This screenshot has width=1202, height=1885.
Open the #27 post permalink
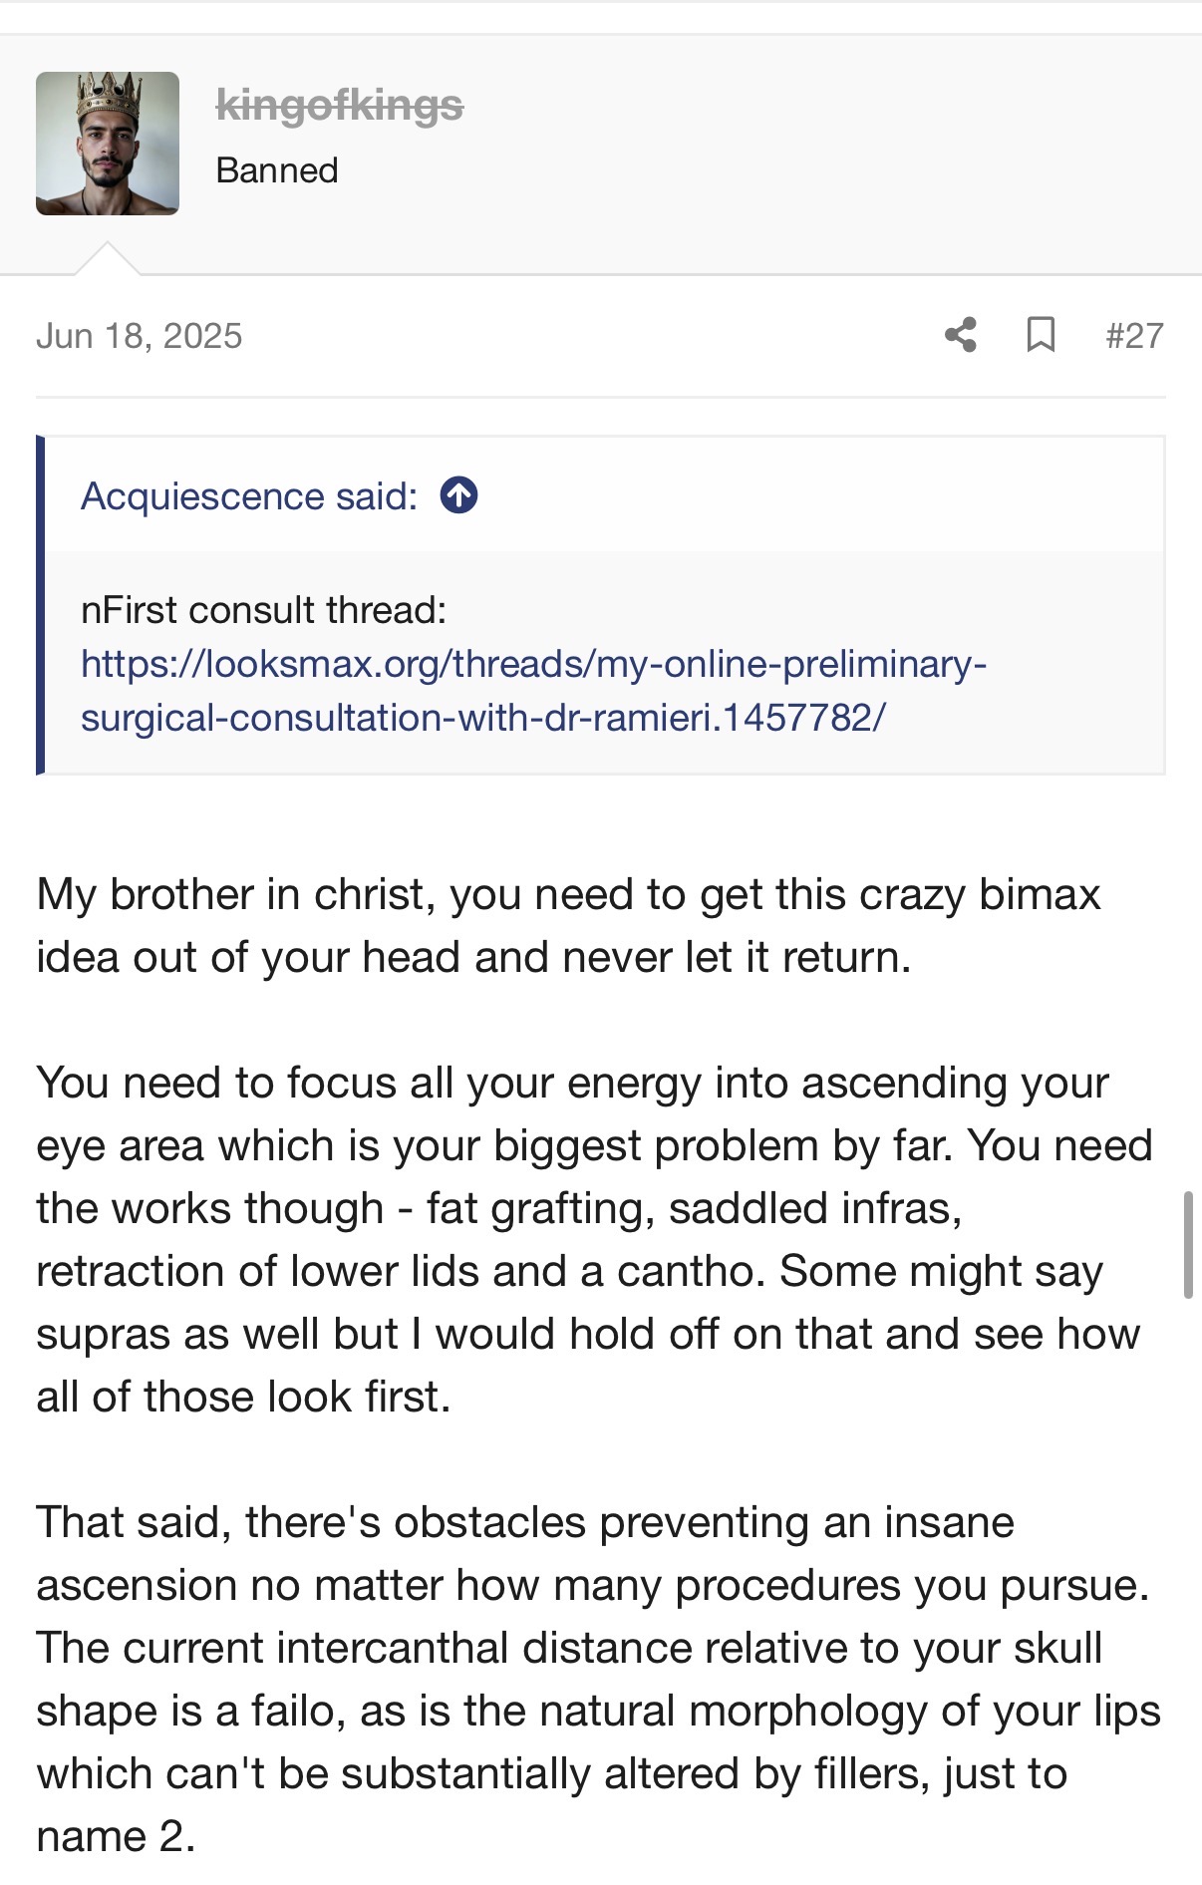pos(1134,336)
